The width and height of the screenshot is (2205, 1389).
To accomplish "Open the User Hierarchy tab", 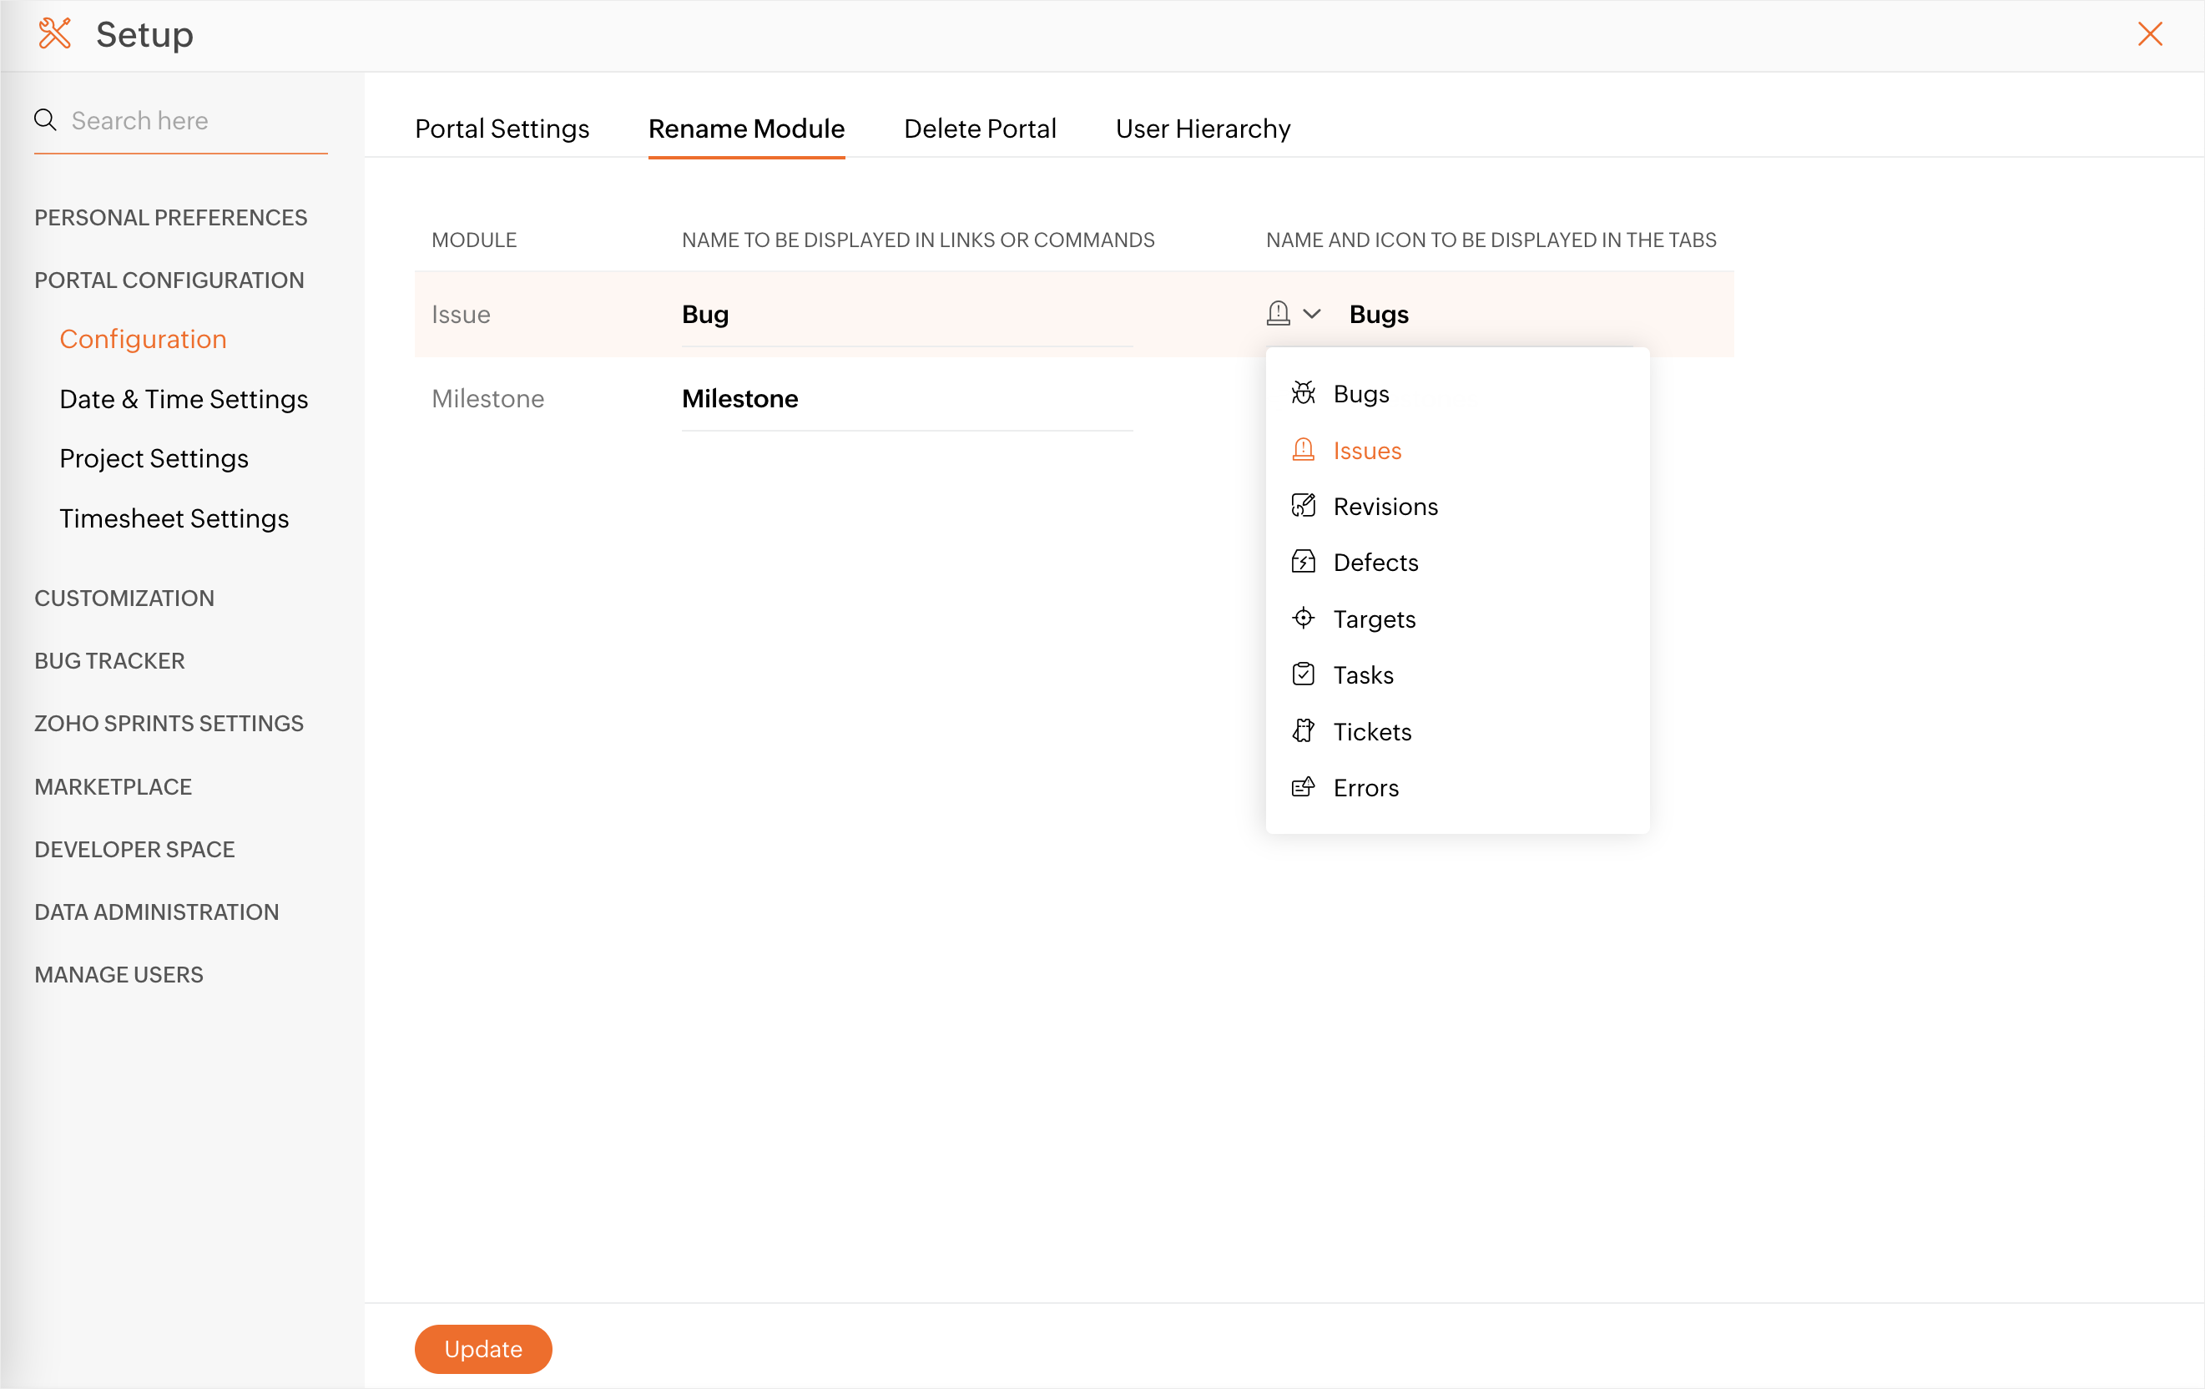I will point(1203,129).
